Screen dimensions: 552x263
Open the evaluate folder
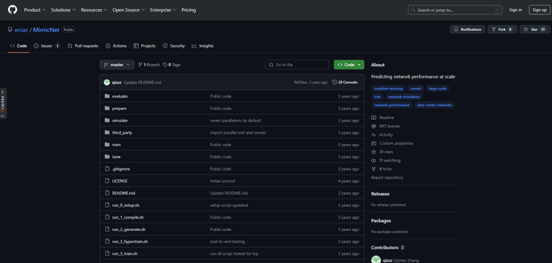click(120, 97)
